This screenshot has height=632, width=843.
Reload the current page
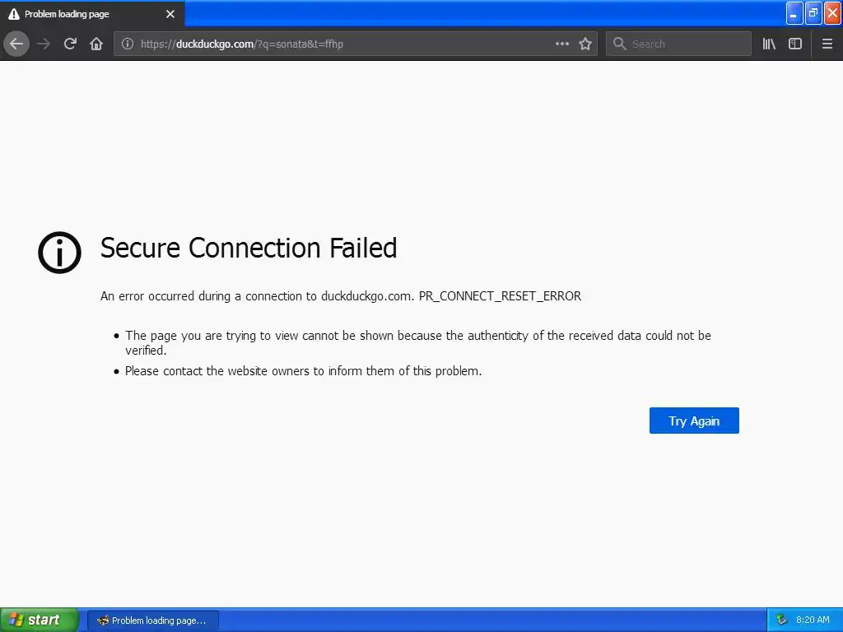point(70,44)
